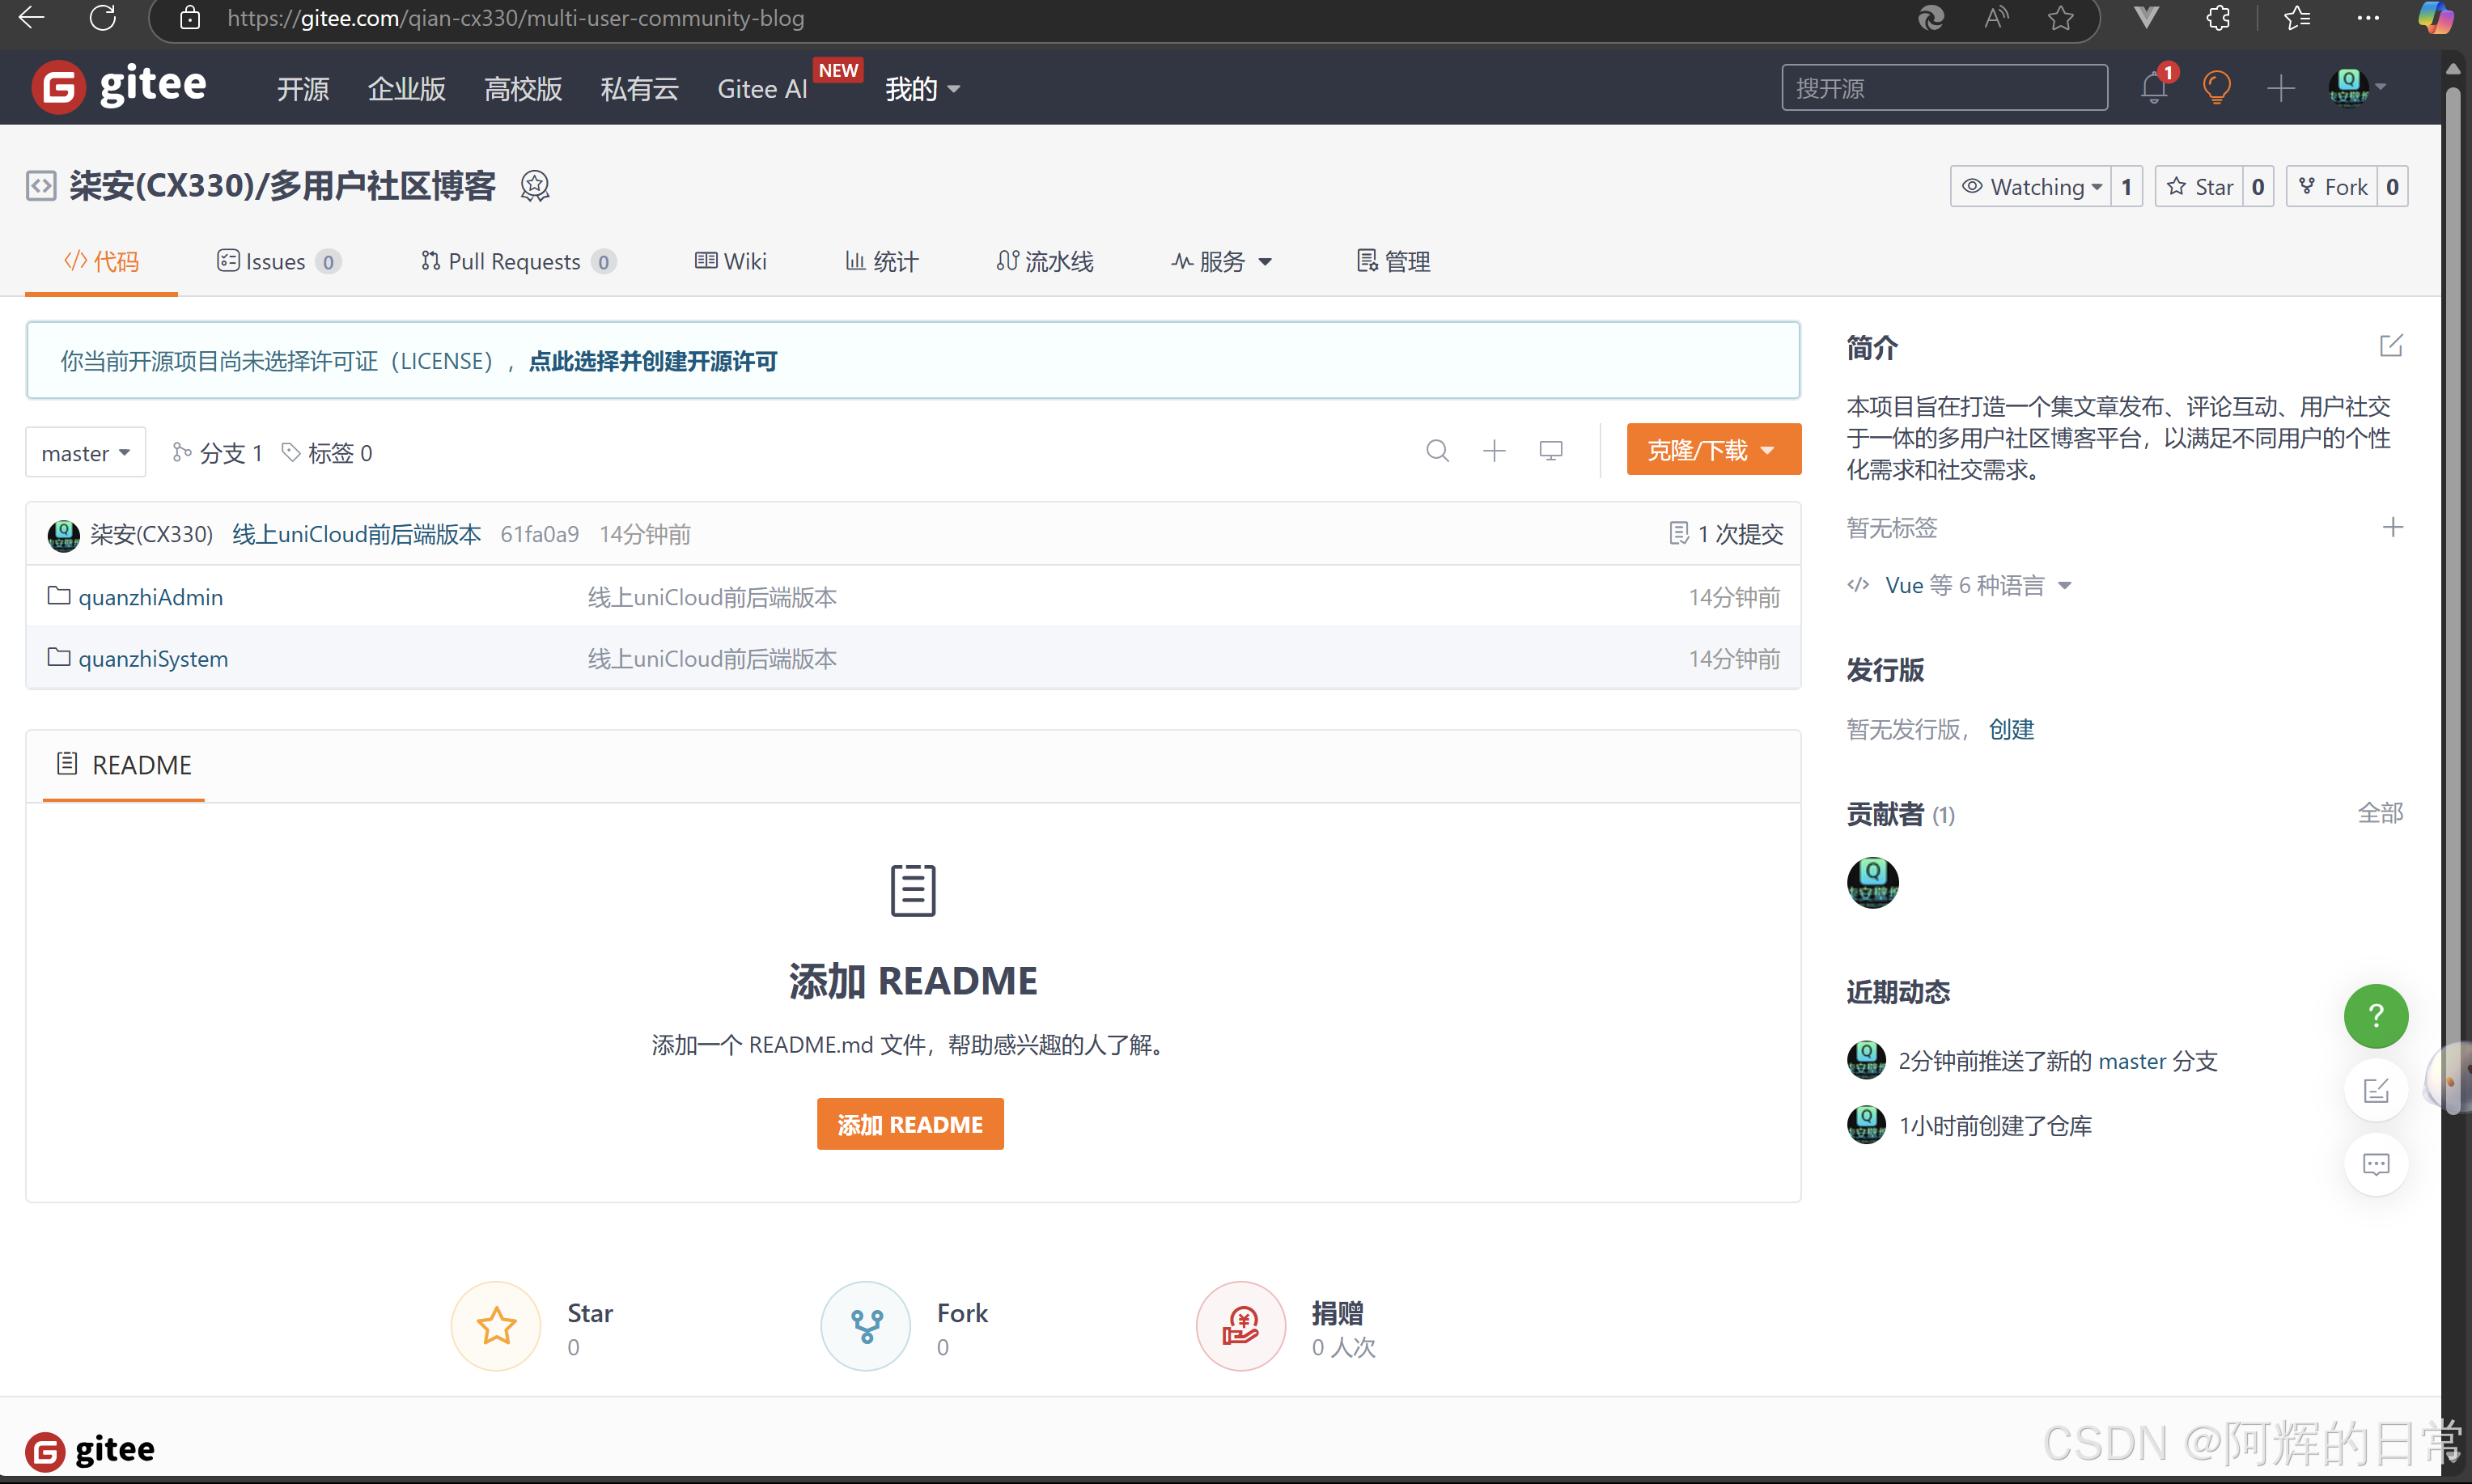
Task: Click the notification bell icon
Action: click(2153, 89)
